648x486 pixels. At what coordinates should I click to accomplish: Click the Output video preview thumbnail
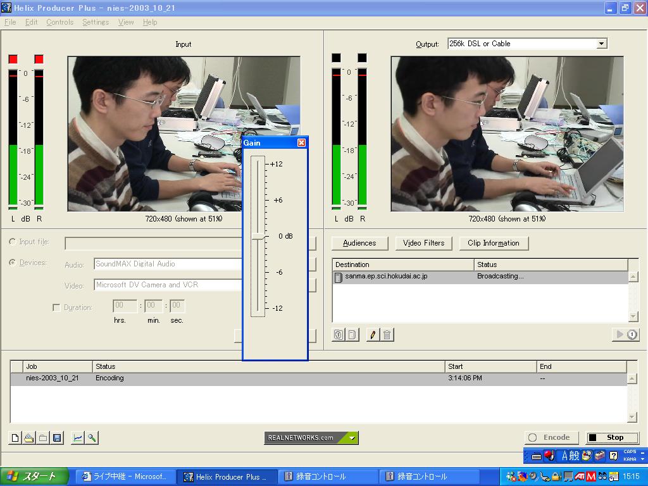pos(507,134)
